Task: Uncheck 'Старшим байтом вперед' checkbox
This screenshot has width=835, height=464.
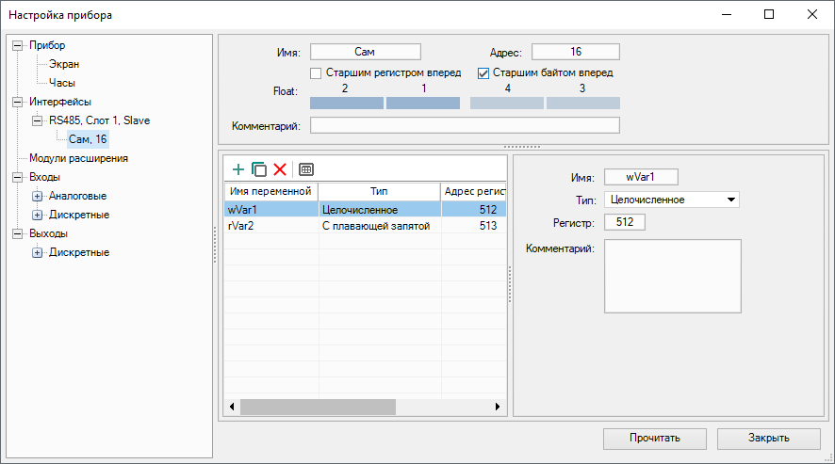Action: coord(484,72)
